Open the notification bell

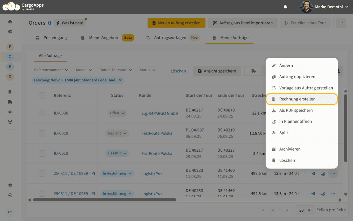(285, 6)
